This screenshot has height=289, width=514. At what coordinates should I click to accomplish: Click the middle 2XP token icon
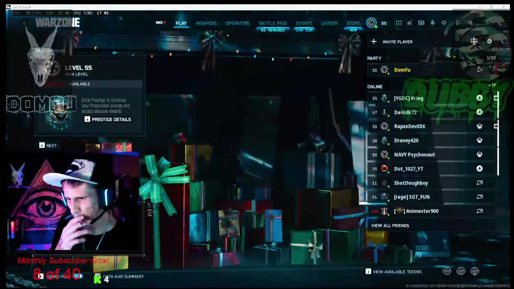point(461,272)
